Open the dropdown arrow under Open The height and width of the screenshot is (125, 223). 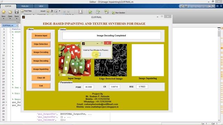click(x=10, y=18)
